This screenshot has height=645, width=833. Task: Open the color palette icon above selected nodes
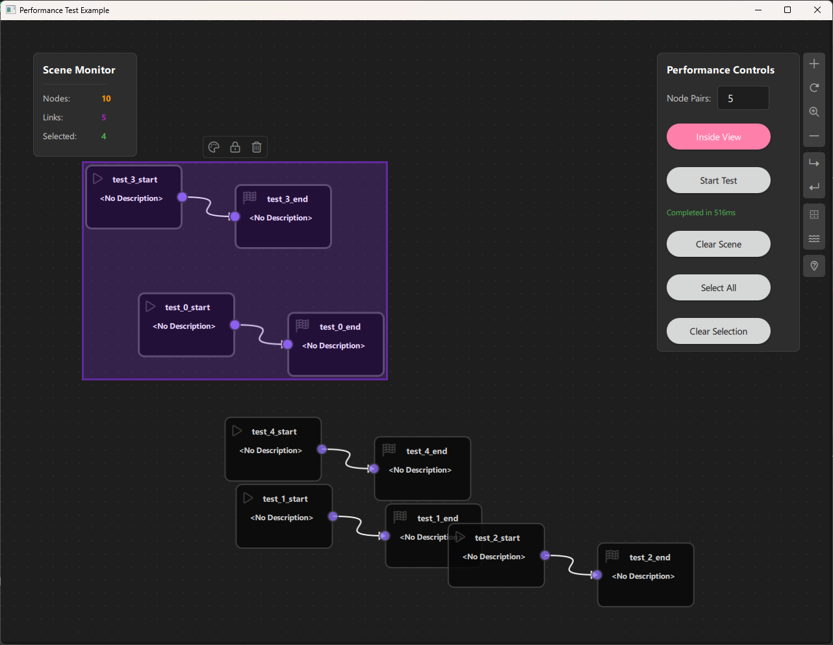(214, 147)
